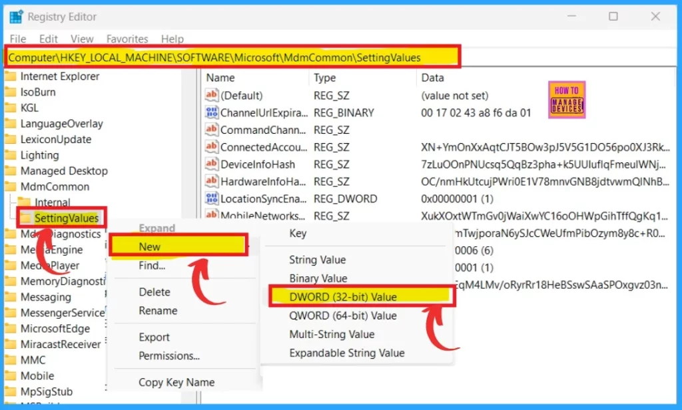Screen dimensions: 682x410
Task: Close the Registry Editor window
Action: [655, 17]
